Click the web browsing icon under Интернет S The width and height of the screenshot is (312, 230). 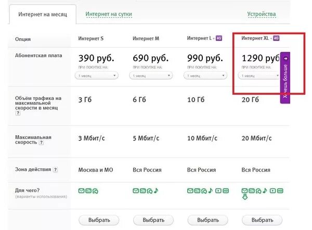point(88,191)
